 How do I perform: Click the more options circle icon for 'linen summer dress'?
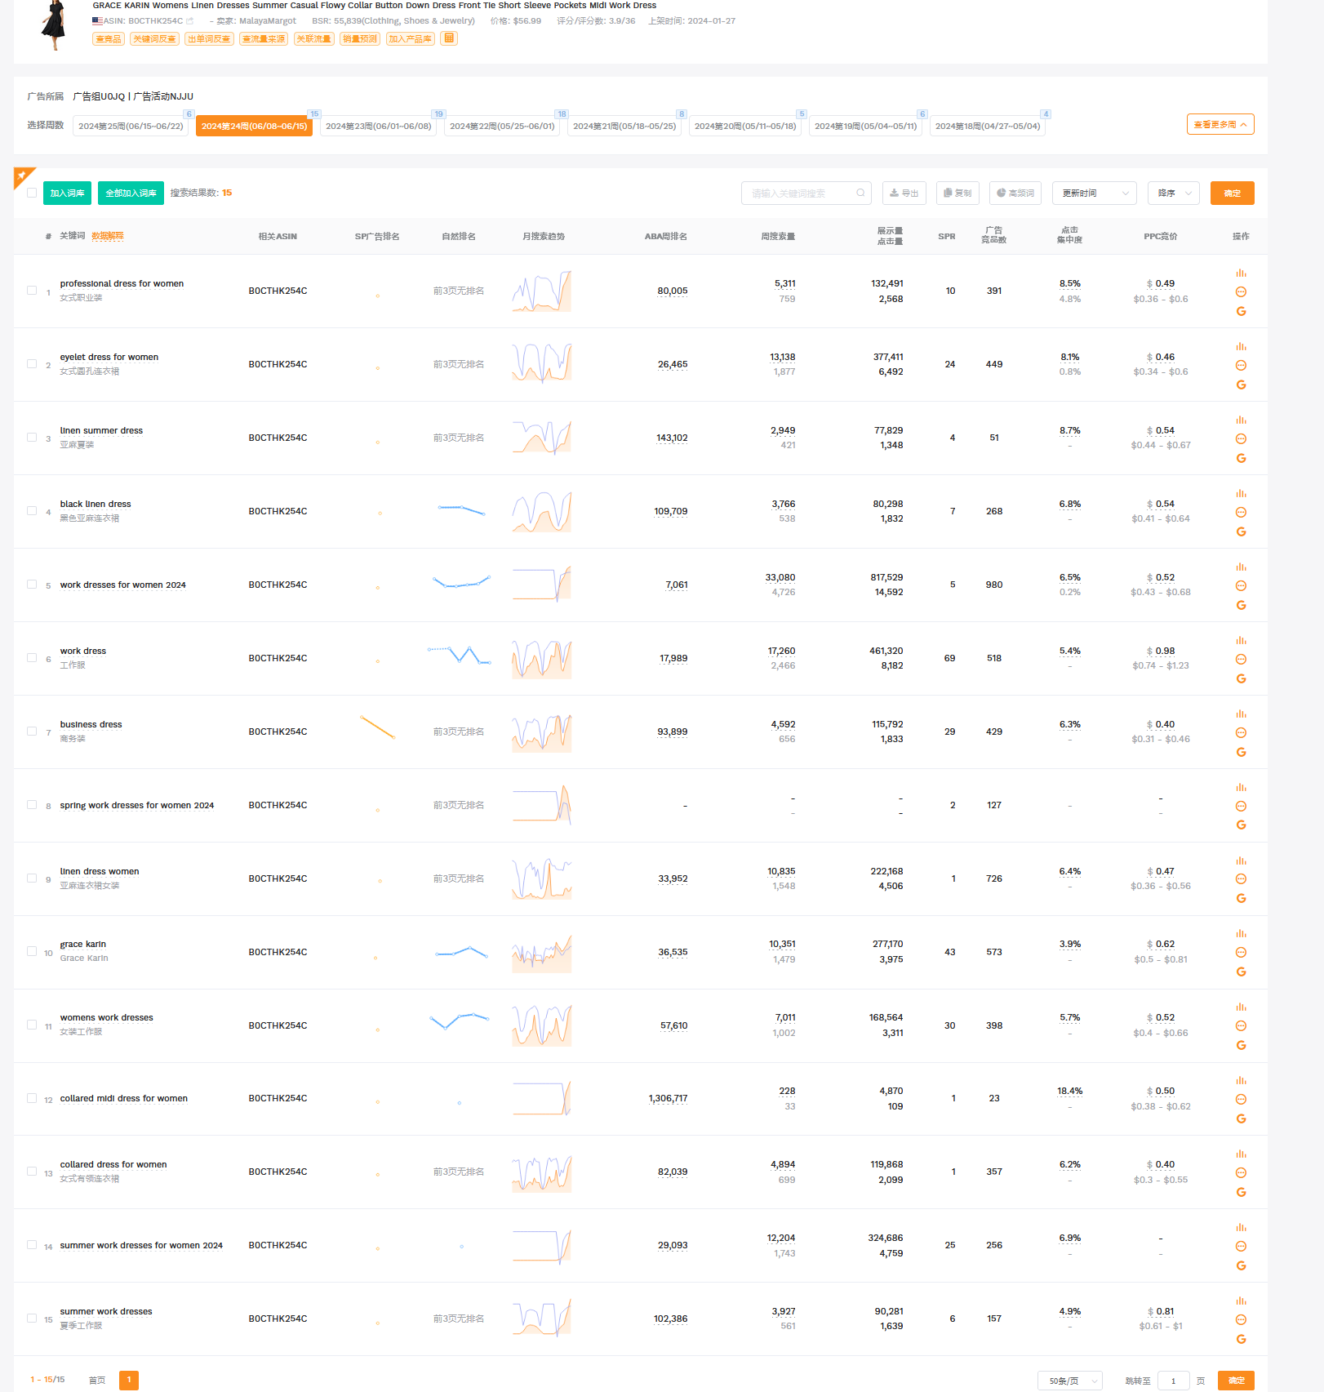click(1241, 439)
